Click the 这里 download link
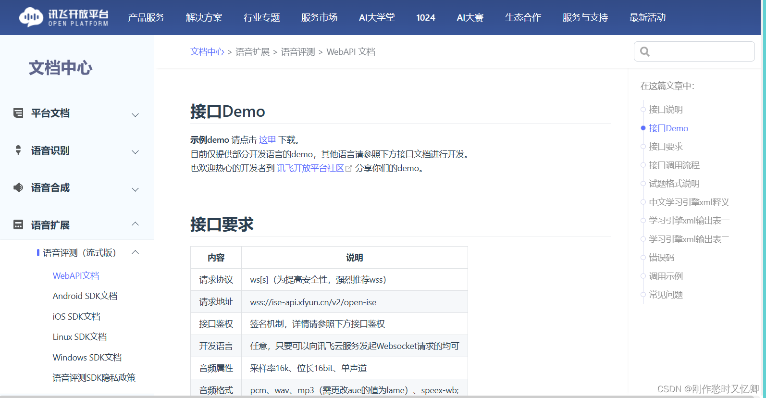 (268, 140)
